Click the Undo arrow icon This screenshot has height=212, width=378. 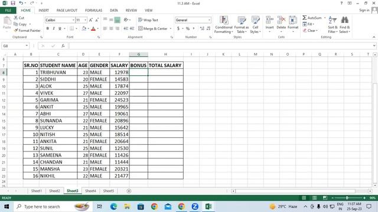[21, 3]
